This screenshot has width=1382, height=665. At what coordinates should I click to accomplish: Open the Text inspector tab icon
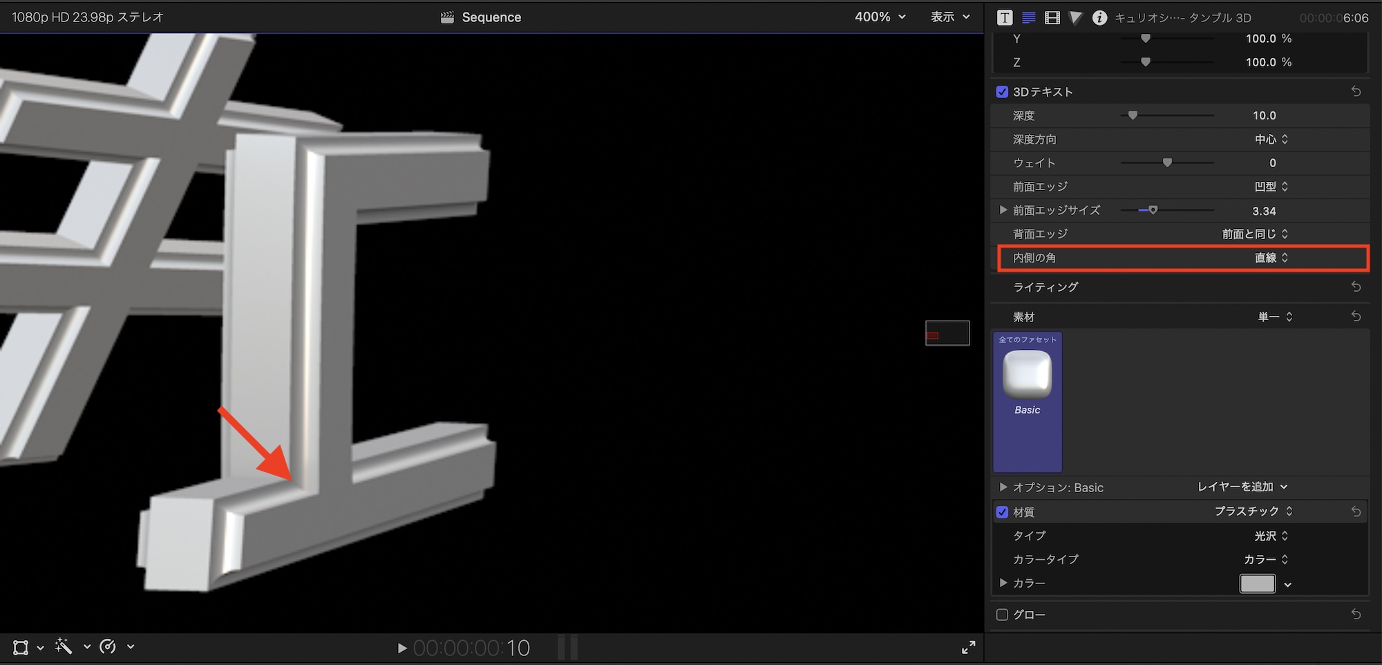point(1005,18)
